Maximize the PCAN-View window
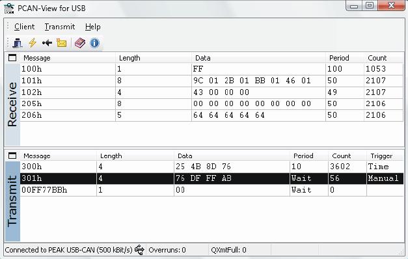408x259 pixels. click(370, 6)
